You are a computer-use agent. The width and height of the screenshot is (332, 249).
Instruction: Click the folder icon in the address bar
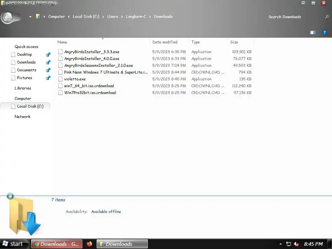(38, 16)
